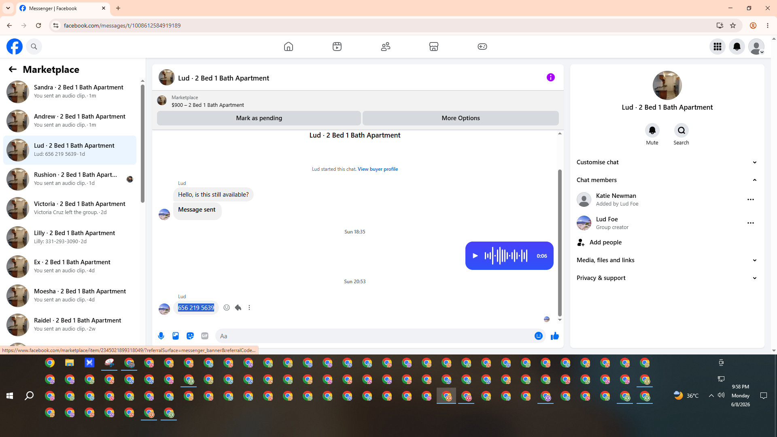Show hidden system tray icons
This screenshot has height=437, width=777.
point(711,395)
